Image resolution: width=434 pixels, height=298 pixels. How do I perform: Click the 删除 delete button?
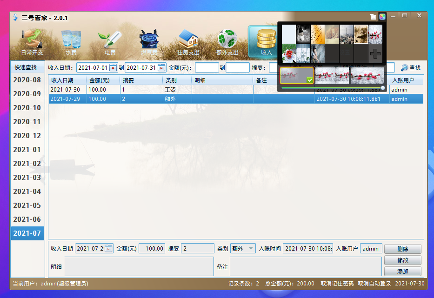403,249
